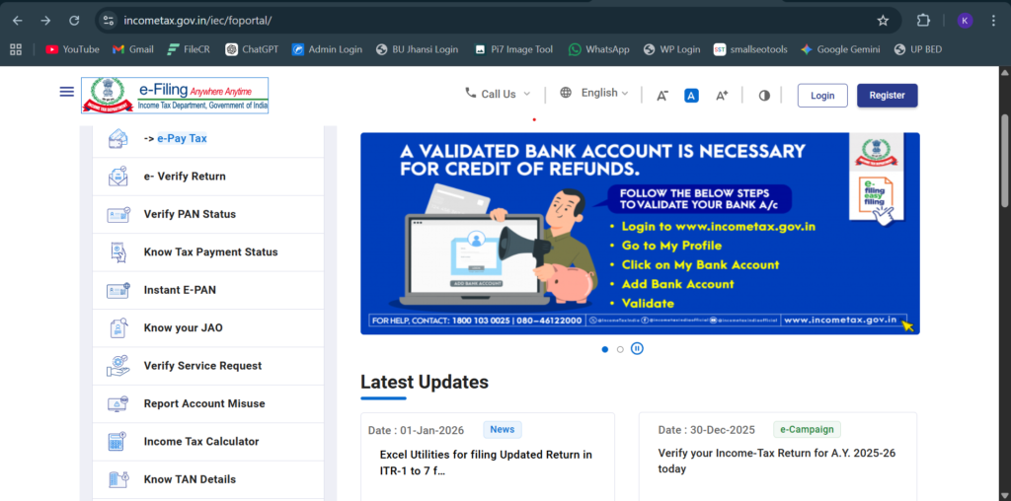Click the Know your JAO icon
Viewport: 1011px width, 501px height.
click(x=118, y=327)
